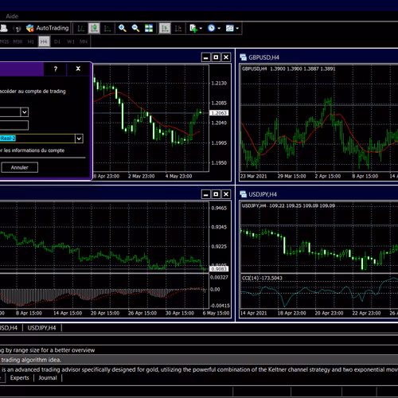Click the periods clock icon
Image resolution: width=398 pixels, height=398 pixels.
pyautogui.click(x=212, y=28)
